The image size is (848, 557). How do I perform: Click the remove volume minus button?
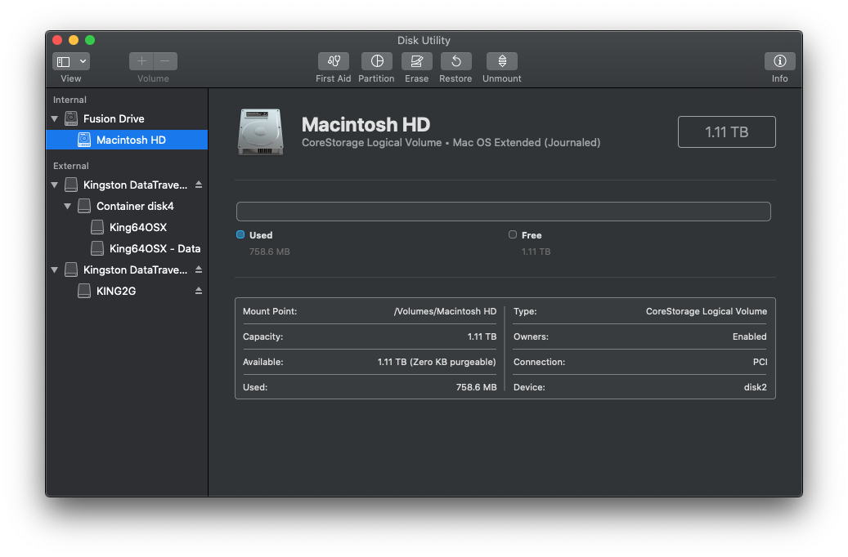click(165, 61)
